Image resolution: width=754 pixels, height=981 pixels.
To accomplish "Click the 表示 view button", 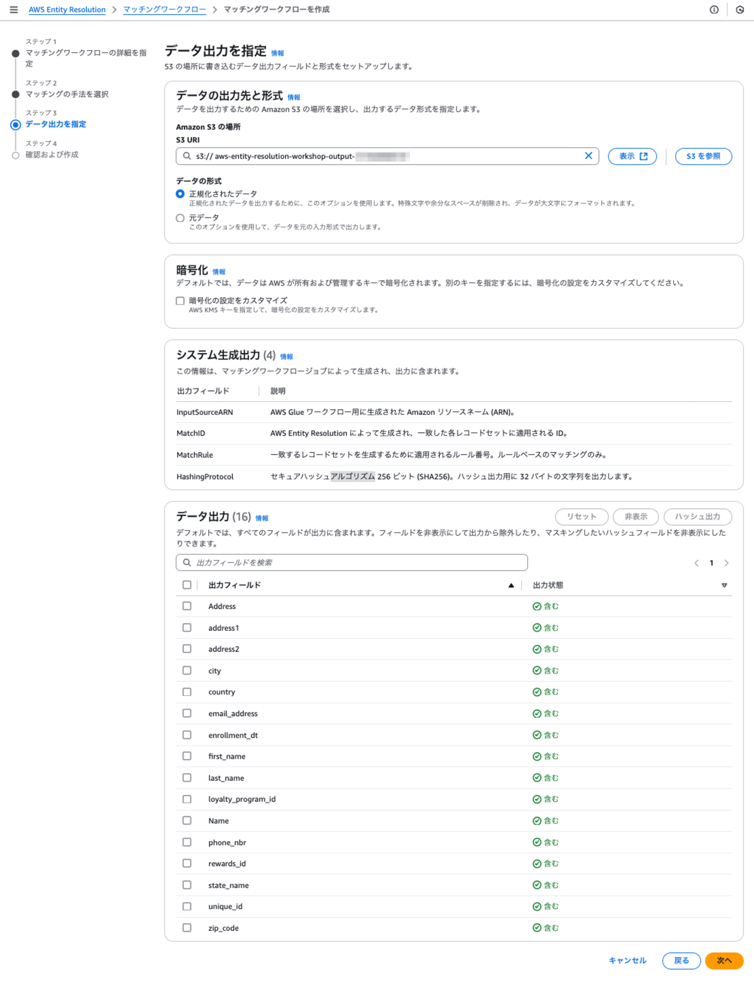I will (632, 156).
